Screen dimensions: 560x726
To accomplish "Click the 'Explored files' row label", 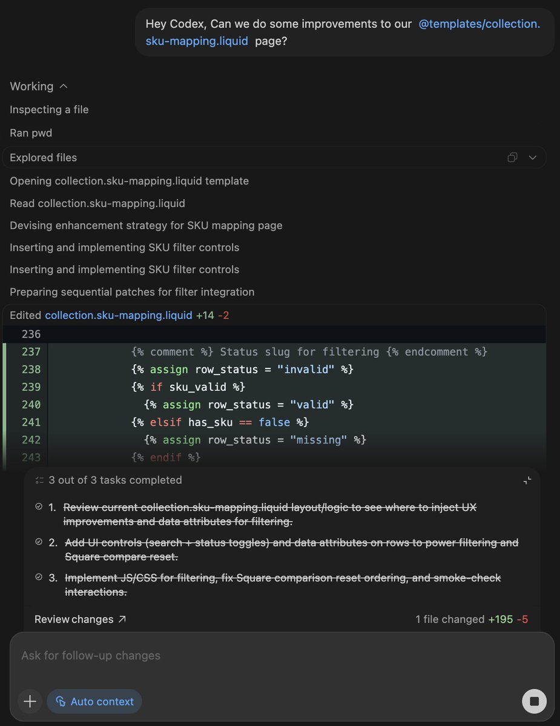I will [x=44, y=157].
